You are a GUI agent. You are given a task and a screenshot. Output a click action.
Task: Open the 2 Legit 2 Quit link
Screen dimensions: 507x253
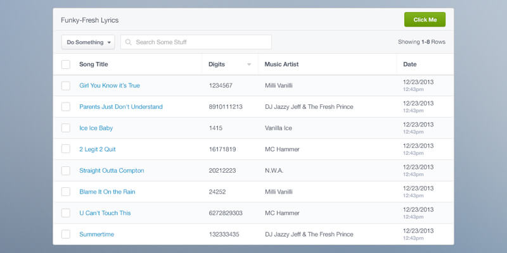point(97,149)
